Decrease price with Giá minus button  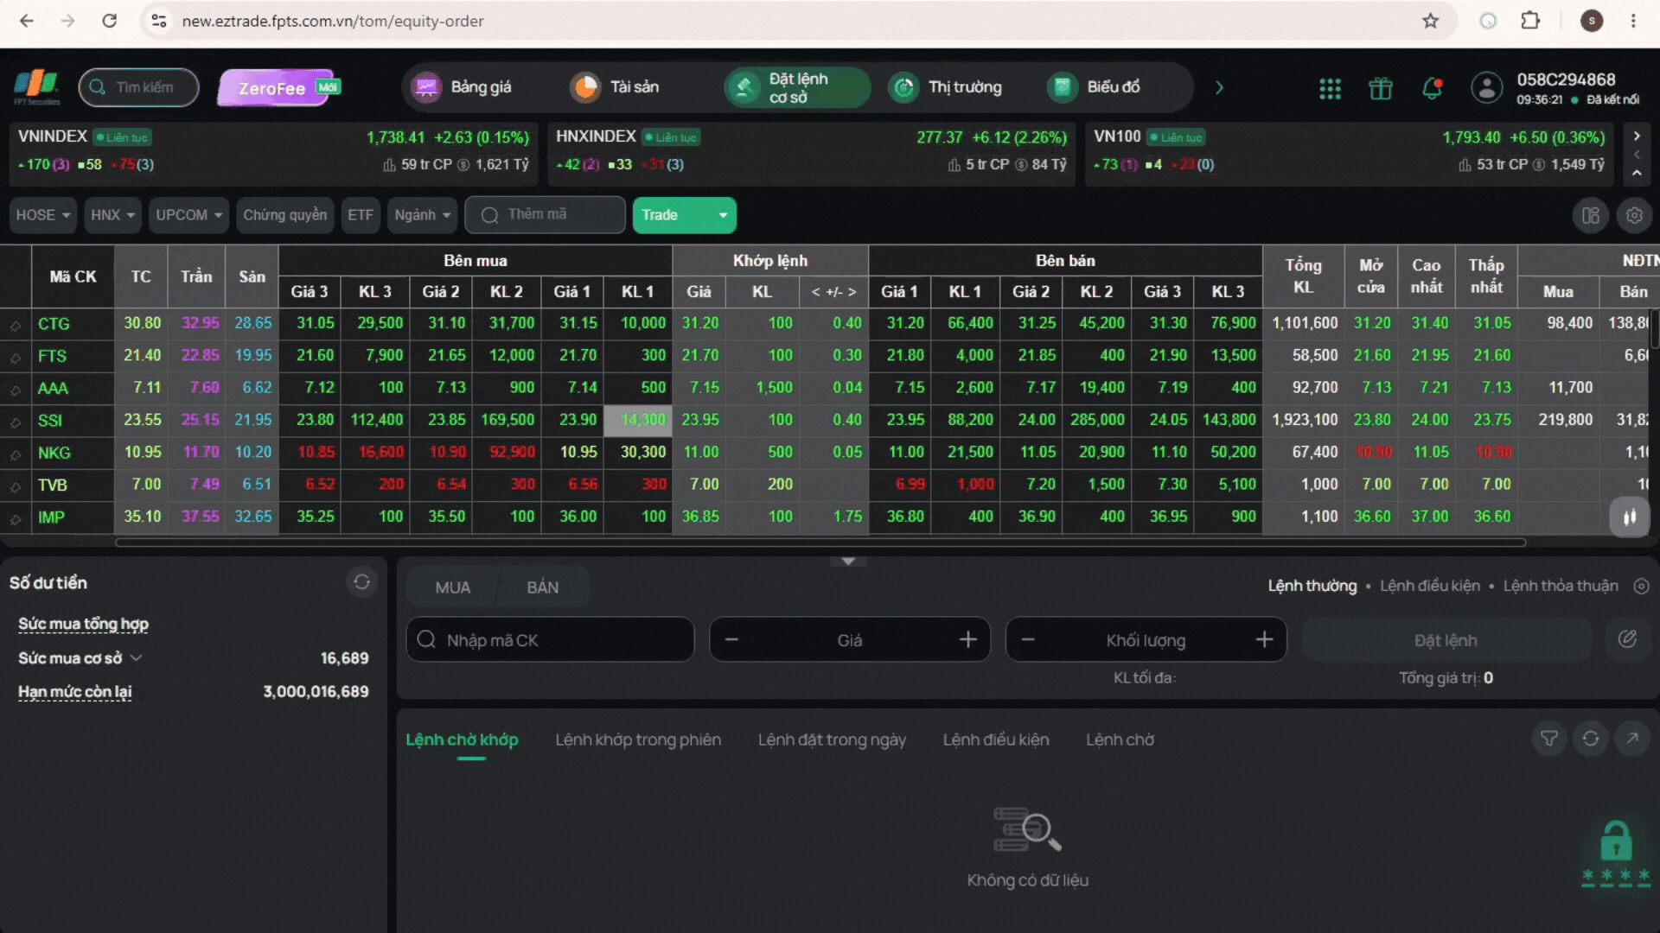pyautogui.click(x=731, y=639)
